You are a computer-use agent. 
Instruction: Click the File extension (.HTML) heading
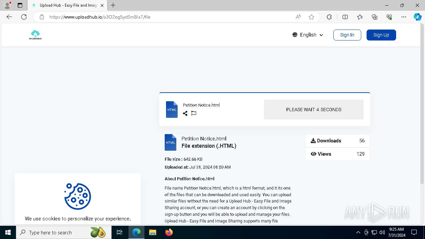(209, 146)
